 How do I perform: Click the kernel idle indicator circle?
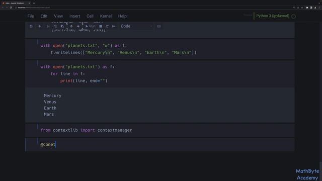pos(294,17)
